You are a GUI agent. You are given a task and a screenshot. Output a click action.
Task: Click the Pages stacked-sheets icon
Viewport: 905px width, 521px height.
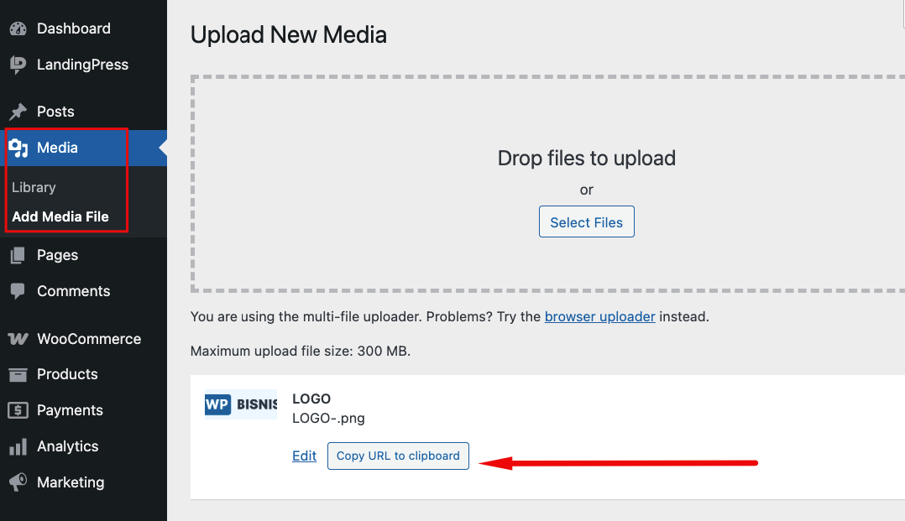(x=18, y=255)
